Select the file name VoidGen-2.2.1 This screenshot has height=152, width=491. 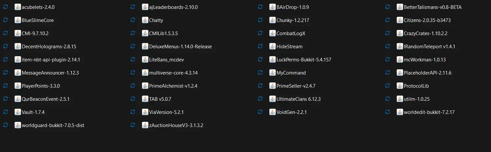292,112
